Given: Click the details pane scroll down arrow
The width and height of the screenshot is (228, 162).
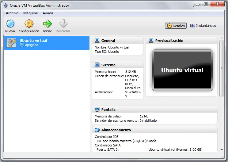Looking at the screenshot, I should coord(222,149).
